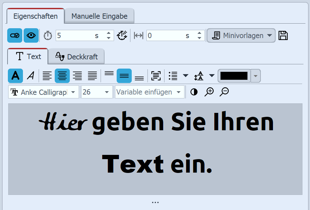Image resolution: width=310 pixels, height=210 pixels.
Task: Switch to the Manuelle Eingabe tab
Action: pyautogui.click(x=100, y=16)
